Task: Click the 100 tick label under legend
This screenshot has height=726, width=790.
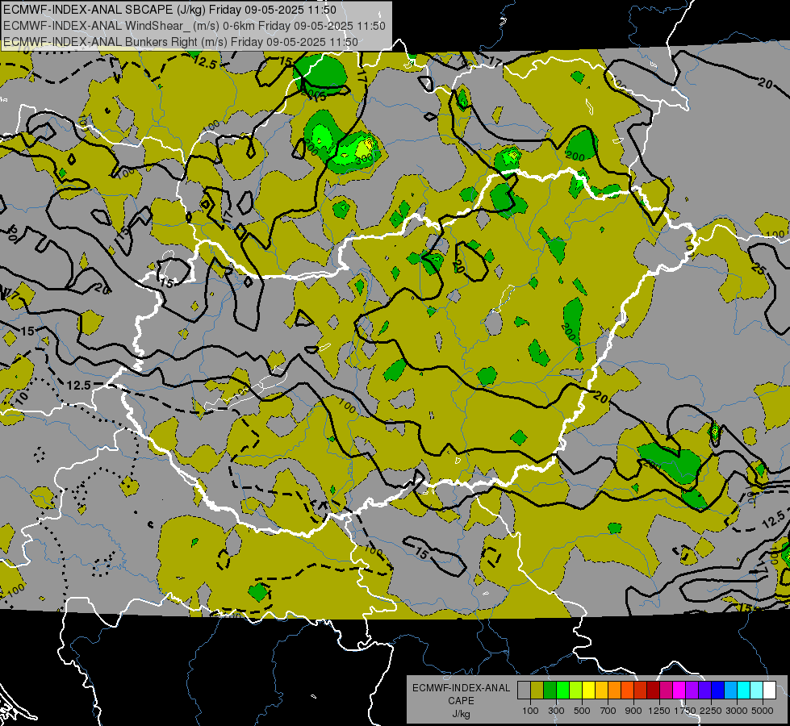Action: pos(530,711)
